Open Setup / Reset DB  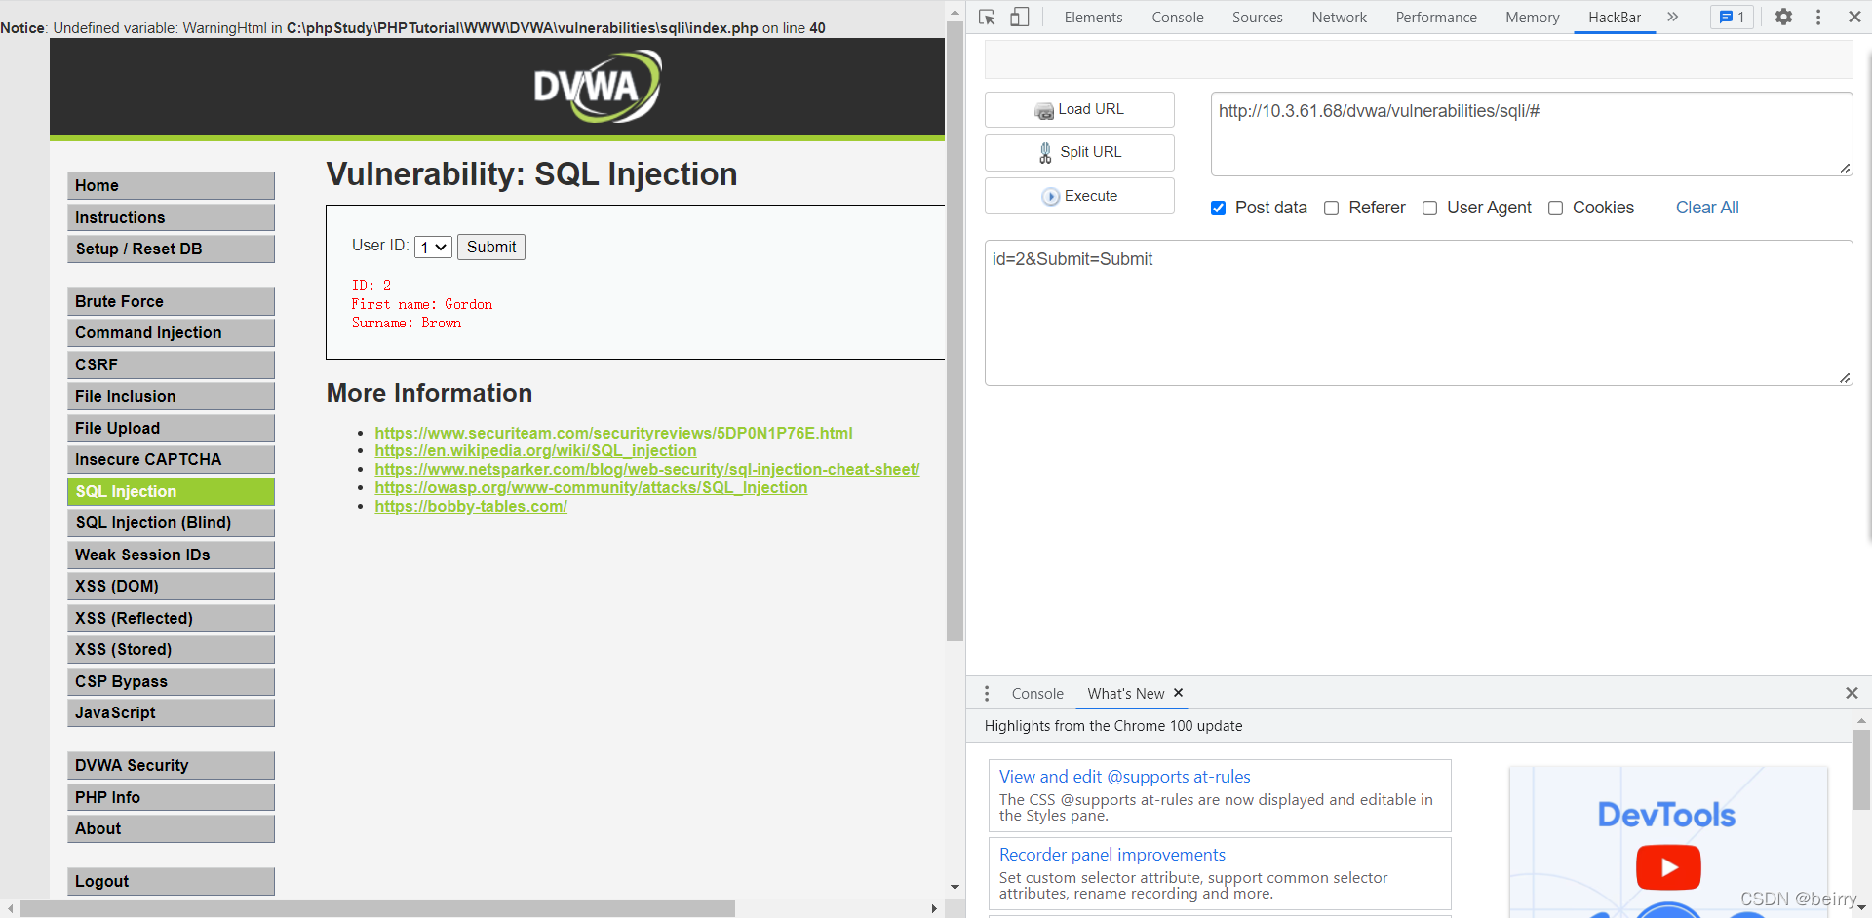(171, 249)
